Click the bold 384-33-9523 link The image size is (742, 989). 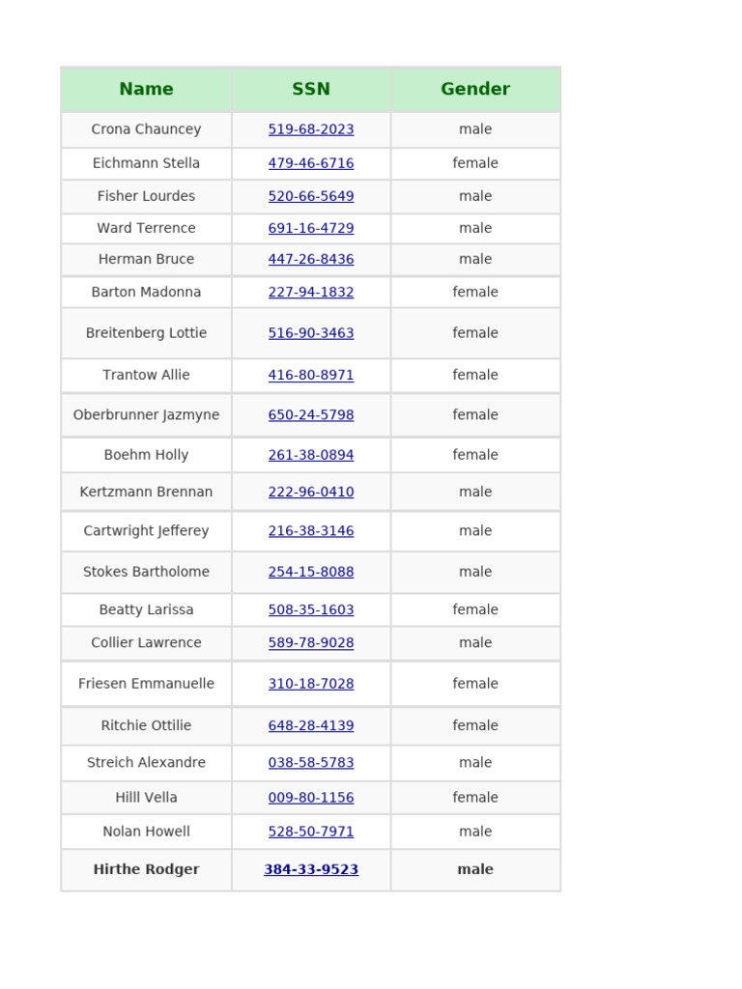[x=310, y=869]
